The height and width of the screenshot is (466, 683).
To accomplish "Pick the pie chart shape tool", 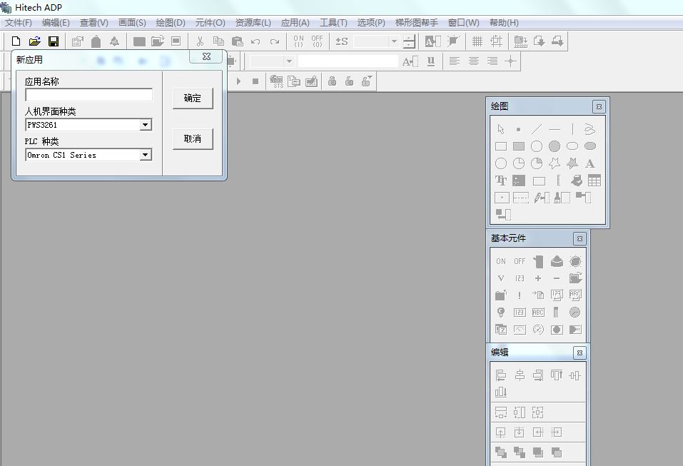I will tap(519, 163).
